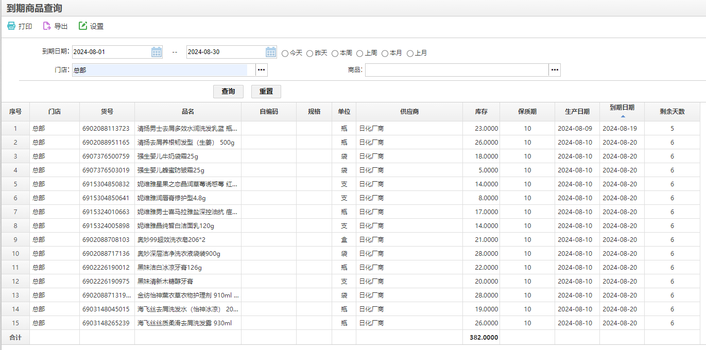The width and height of the screenshot is (706, 350).
Task: Click the 货号 column header
Action: [x=107, y=112]
